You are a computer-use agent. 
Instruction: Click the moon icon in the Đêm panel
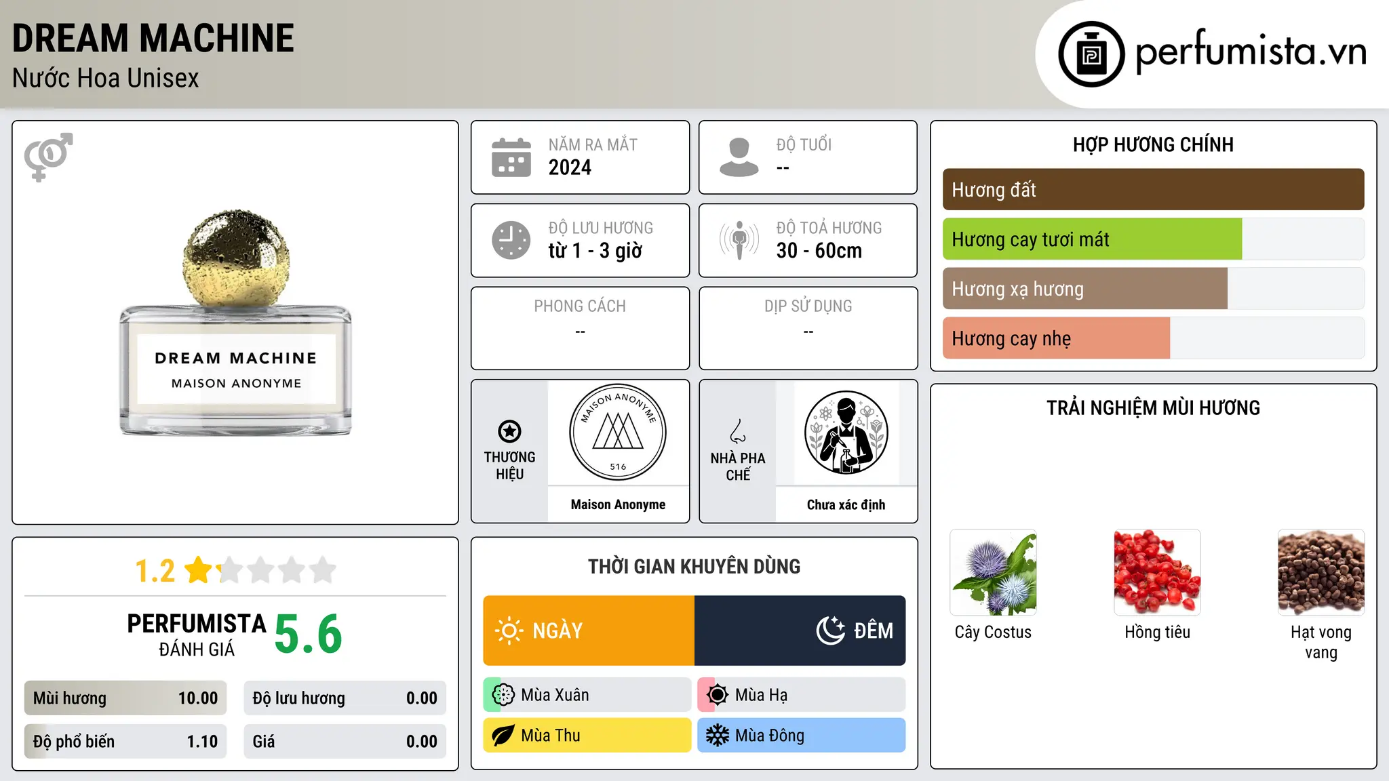click(831, 630)
